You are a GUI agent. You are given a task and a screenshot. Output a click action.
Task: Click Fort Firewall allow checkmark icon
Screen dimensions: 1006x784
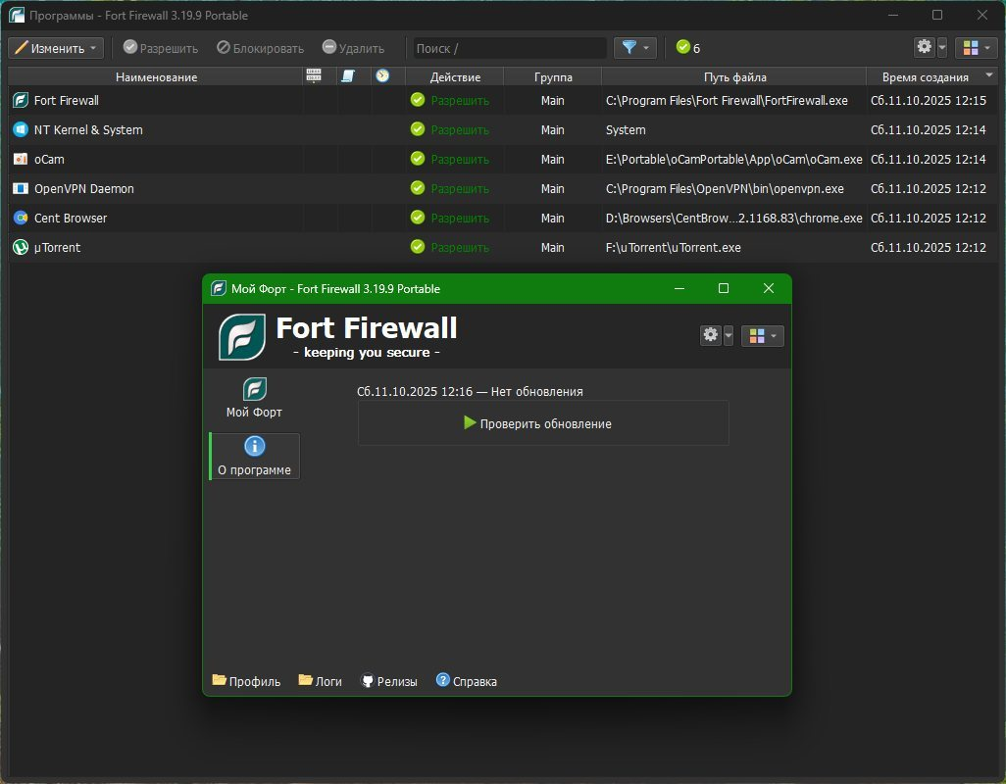tap(418, 100)
